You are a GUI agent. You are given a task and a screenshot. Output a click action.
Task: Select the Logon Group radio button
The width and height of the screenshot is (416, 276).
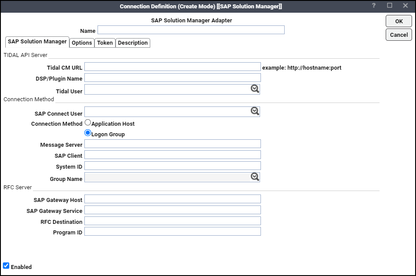[x=87, y=133]
